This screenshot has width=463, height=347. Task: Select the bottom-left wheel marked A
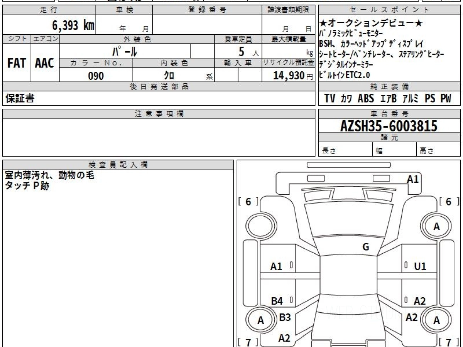261,320
